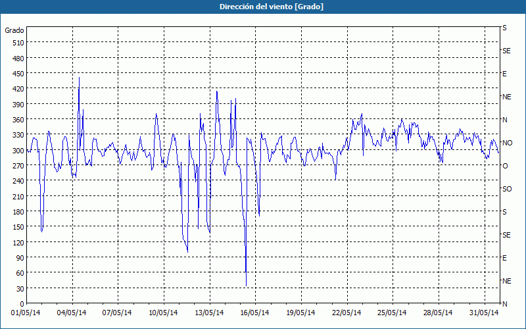
Task: Click the y-axis value 300
Action: 18,151
